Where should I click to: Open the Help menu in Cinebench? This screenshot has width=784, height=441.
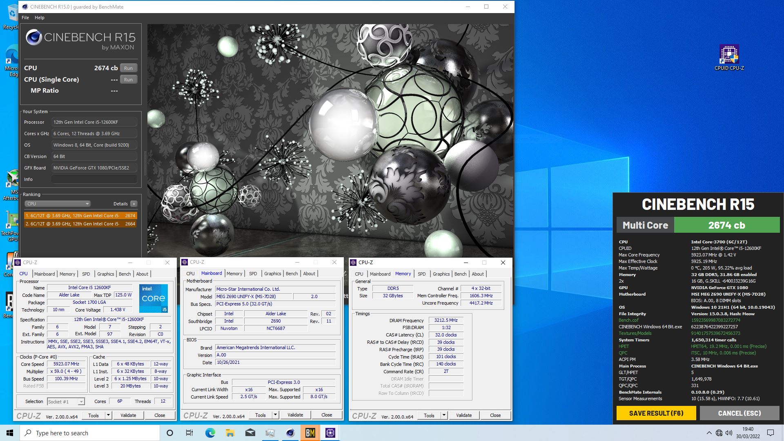[40, 18]
